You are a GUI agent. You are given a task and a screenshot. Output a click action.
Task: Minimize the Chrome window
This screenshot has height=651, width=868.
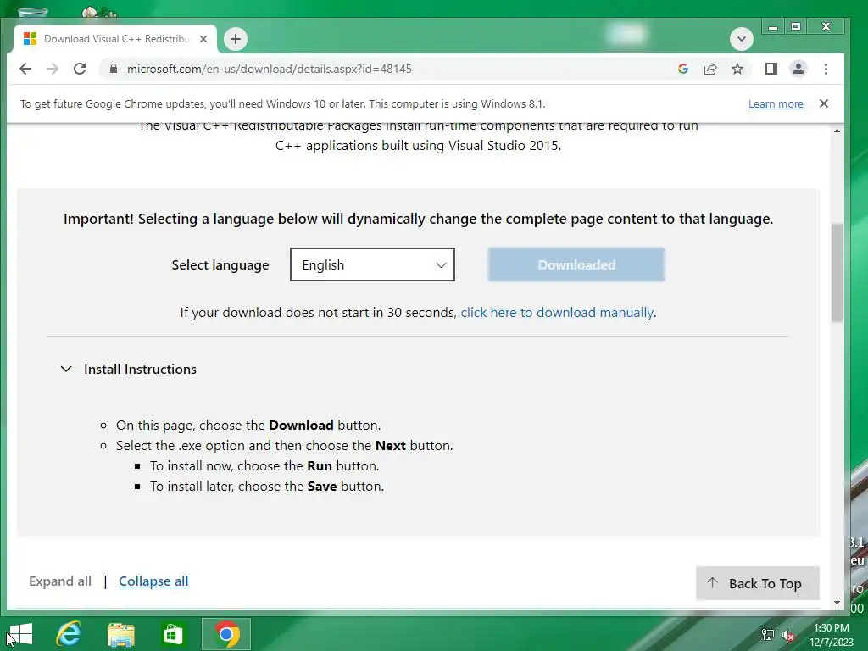[x=773, y=26]
